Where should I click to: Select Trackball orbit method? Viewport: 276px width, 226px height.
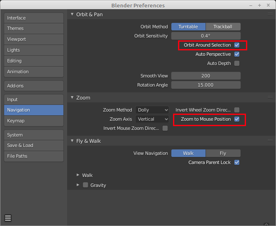pyautogui.click(x=223, y=27)
